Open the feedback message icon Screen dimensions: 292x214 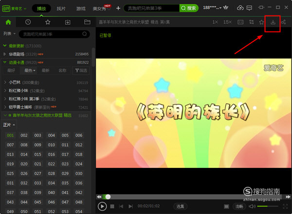(249, 8)
